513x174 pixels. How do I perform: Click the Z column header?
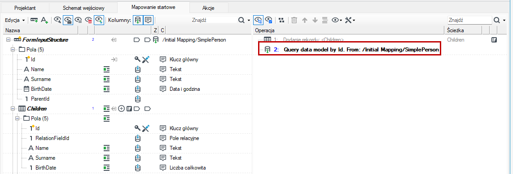[155, 30]
